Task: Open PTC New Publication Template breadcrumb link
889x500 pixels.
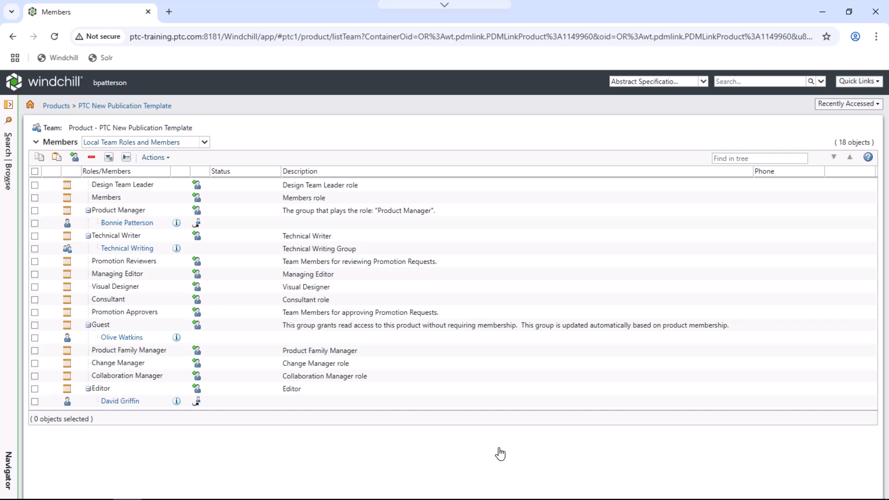Action: point(125,106)
